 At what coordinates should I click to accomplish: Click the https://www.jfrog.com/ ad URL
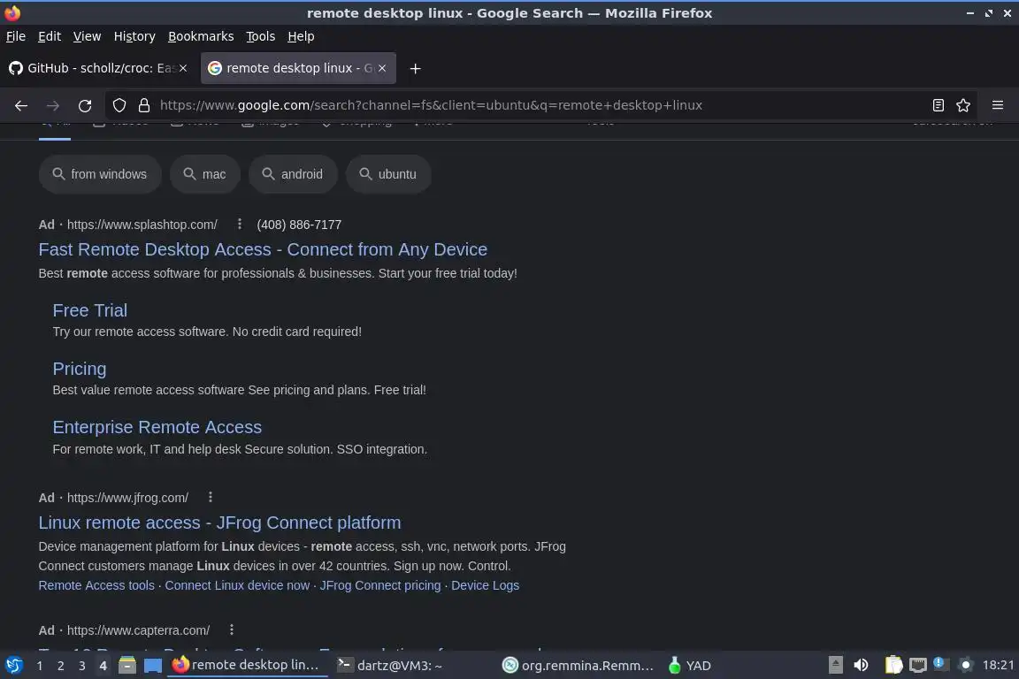pos(127,498)
